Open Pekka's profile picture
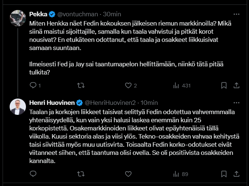Screen dimensions: 249x186 point(17,18)
